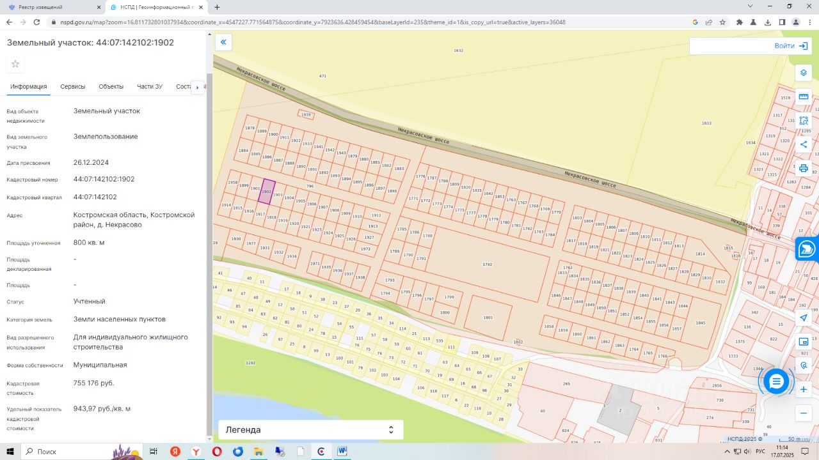
Task: Switch to Реестр извещений browser tab
Action: (x=52, y=7)
